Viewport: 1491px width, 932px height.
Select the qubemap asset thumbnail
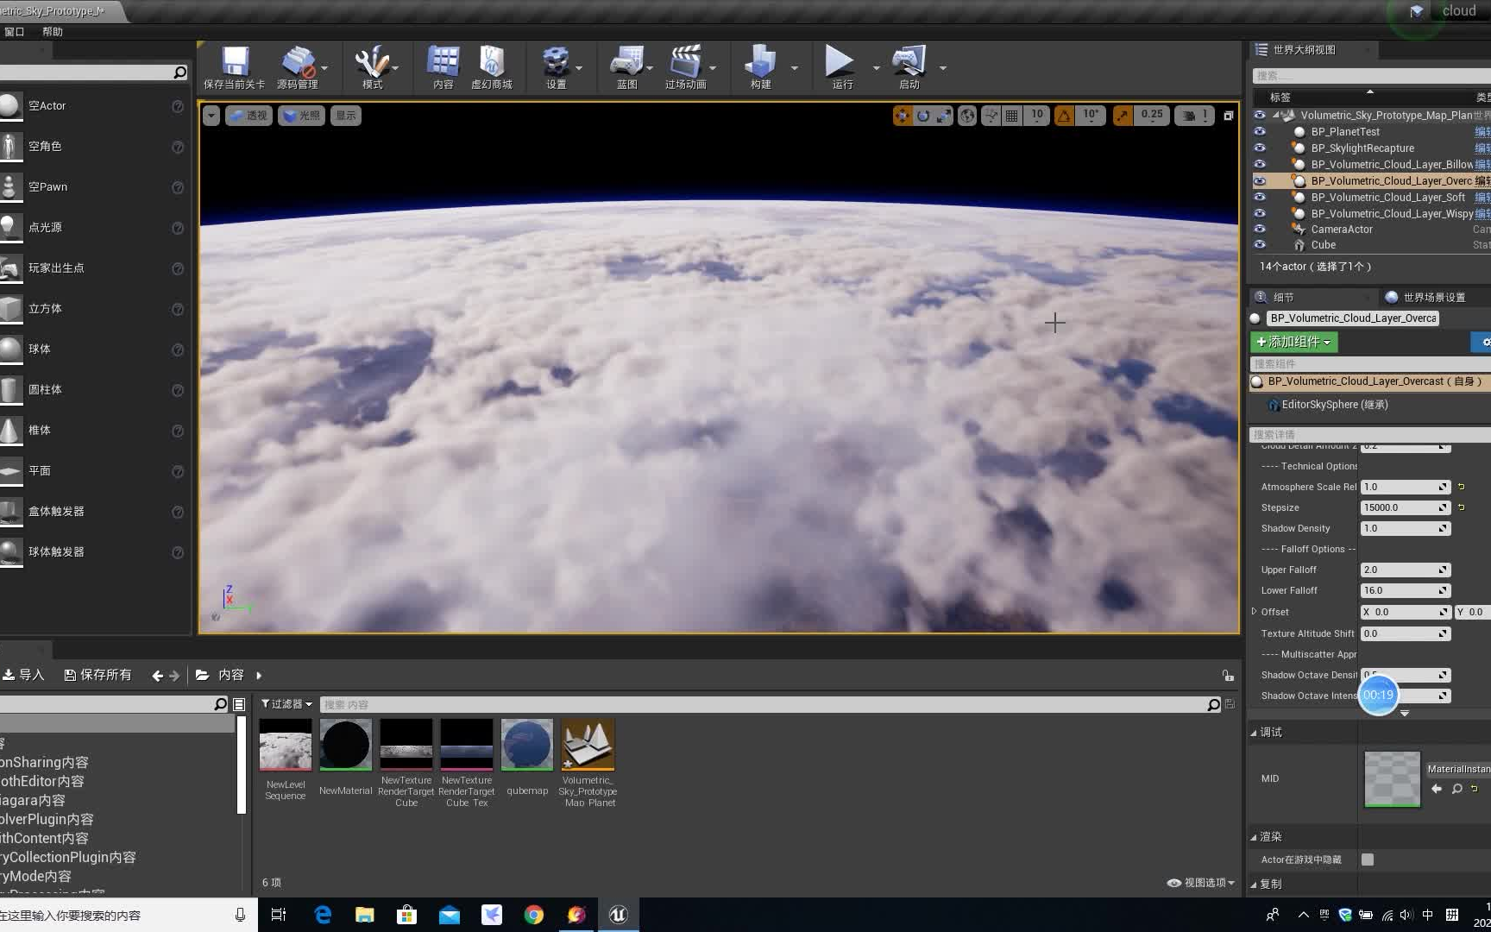point(526,744)
